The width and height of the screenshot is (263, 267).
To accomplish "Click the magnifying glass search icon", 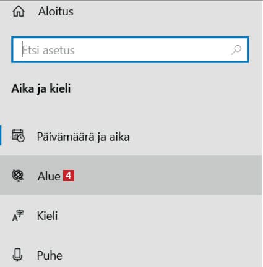I will coord(236,49).
